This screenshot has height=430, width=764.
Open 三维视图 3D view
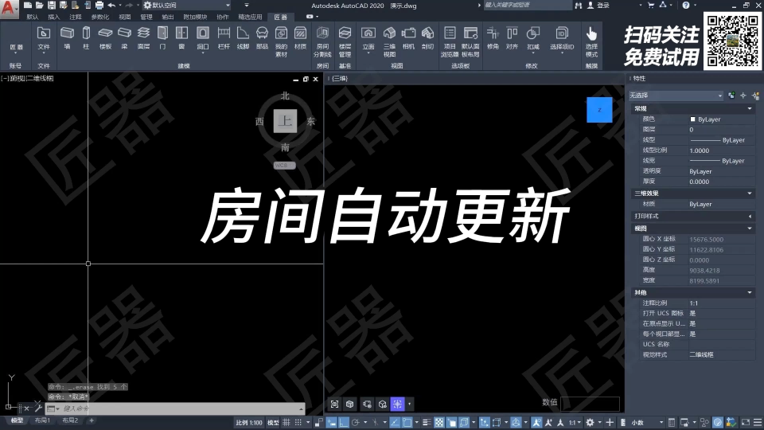(389, 41)
